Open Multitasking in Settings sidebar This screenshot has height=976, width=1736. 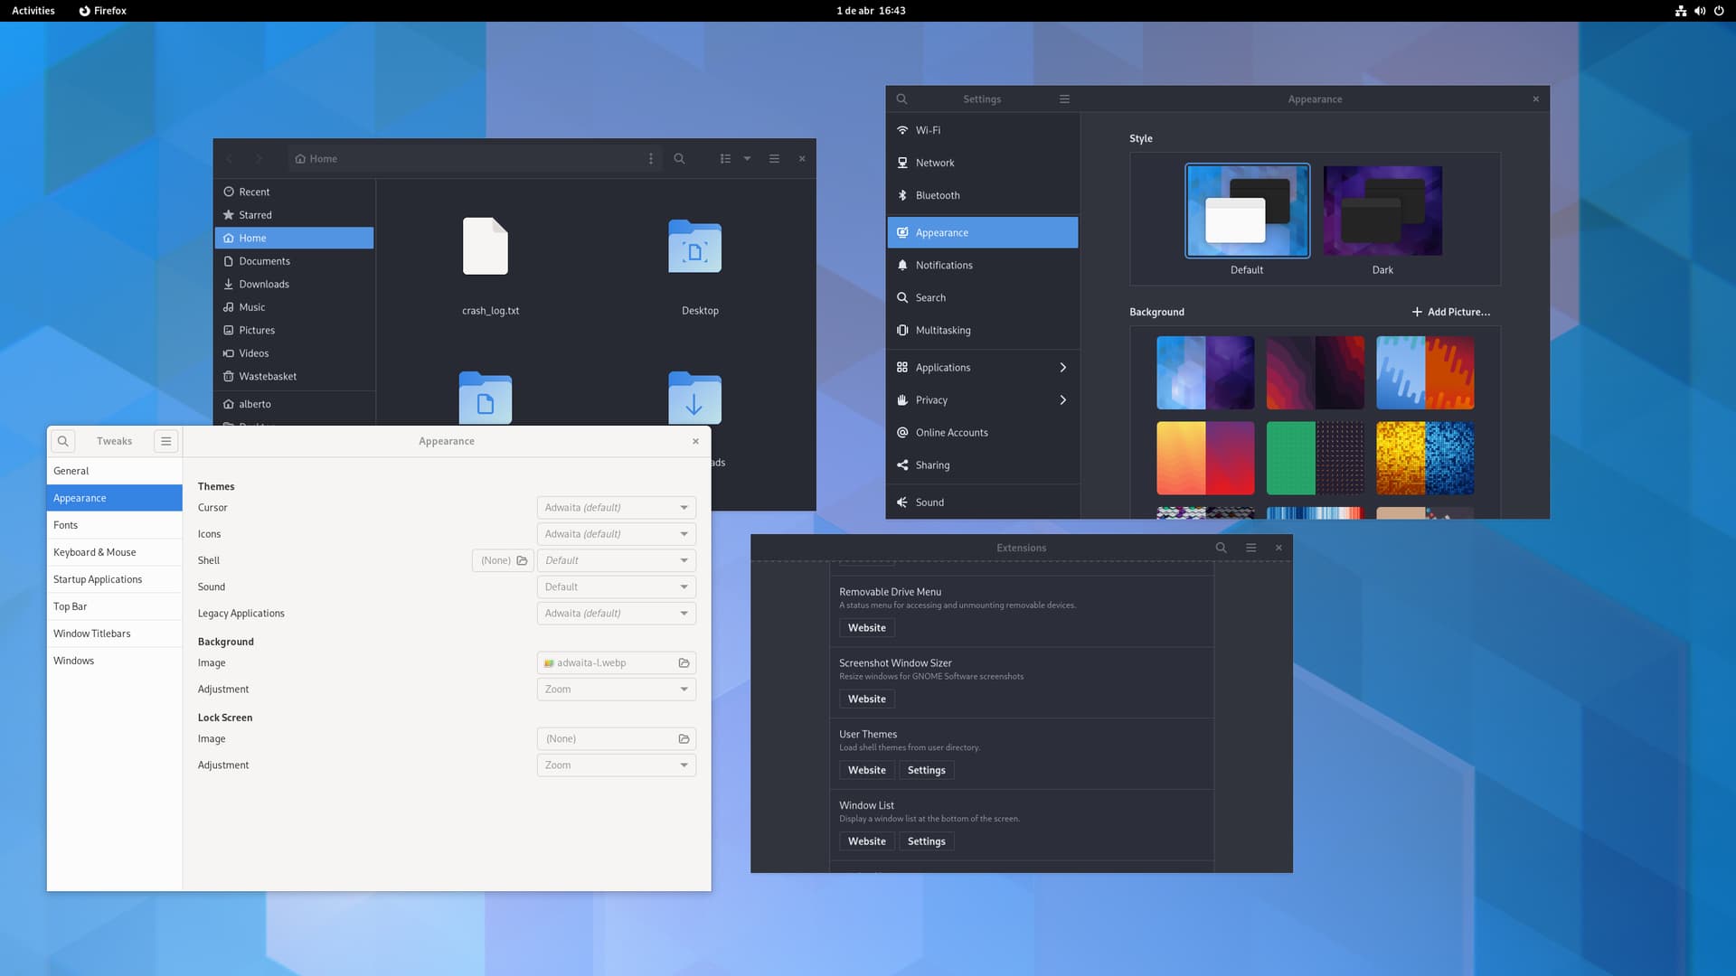pyautogui.click(x=983, y=330)
